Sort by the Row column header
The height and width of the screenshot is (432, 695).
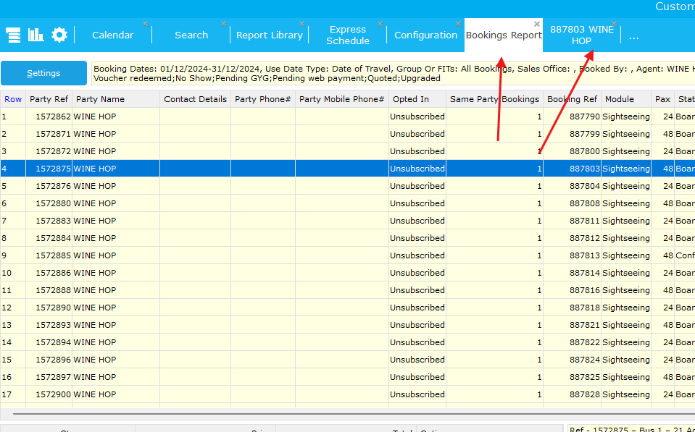pos(13,99)
